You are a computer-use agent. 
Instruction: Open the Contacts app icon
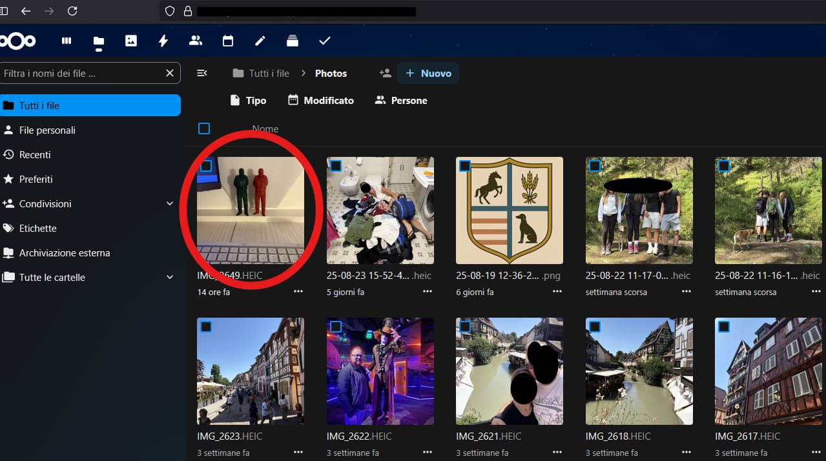(x=196, y=41)
